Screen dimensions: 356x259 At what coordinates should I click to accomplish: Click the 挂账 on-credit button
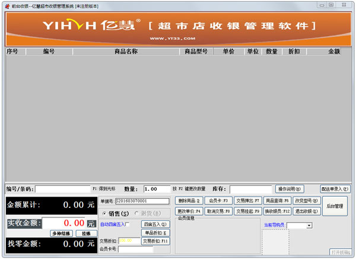point(86,233)
